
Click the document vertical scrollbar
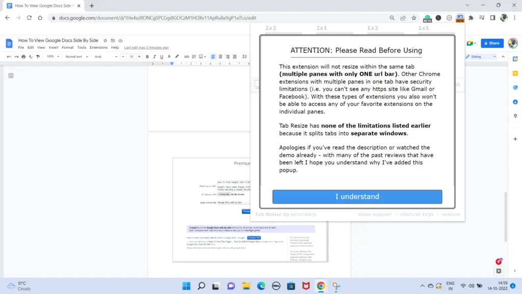click(x=506, y=216)
